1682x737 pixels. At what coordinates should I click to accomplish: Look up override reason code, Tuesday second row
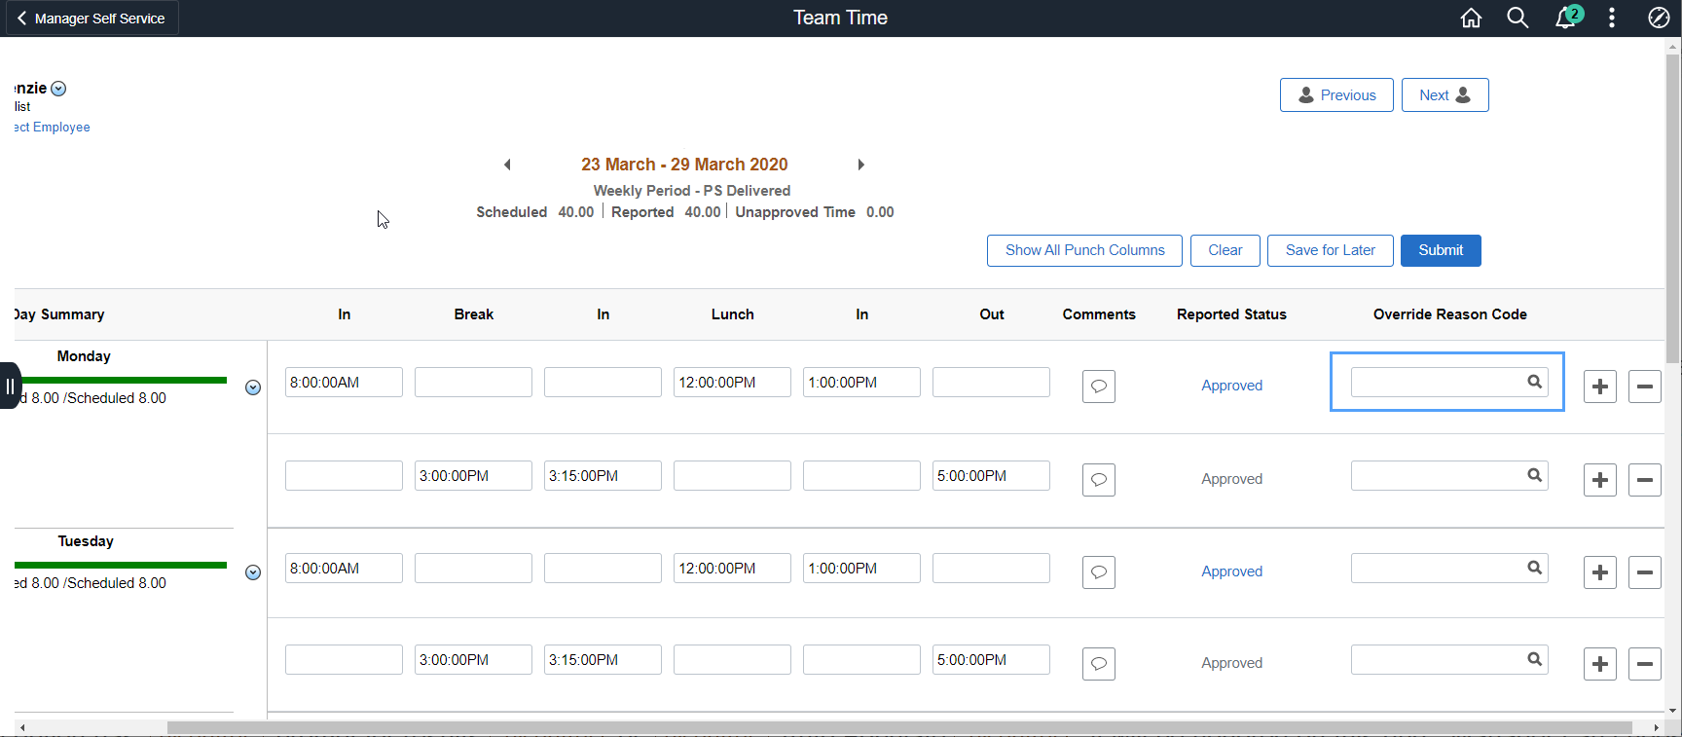tap(1534, 659)
